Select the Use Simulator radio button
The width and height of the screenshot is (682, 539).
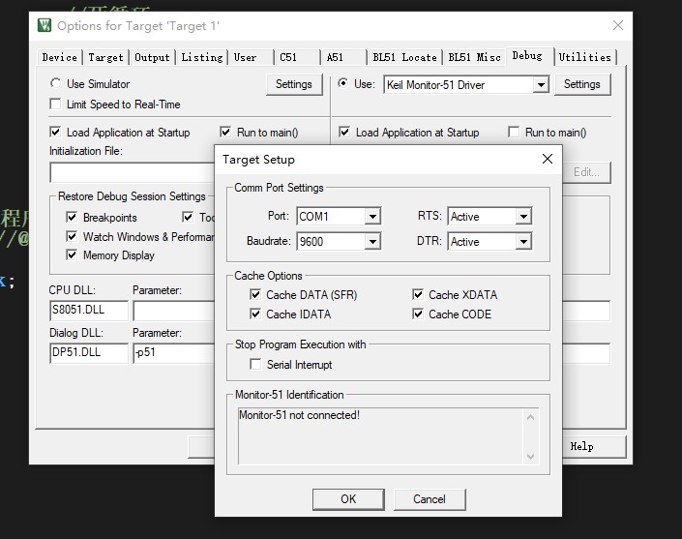(56, 84)
